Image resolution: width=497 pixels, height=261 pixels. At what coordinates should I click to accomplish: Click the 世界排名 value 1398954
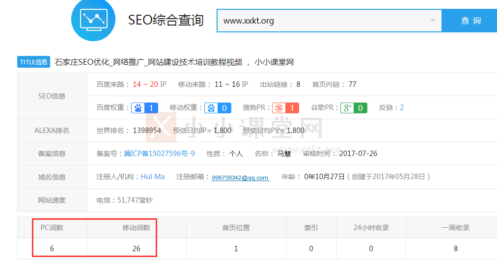click(x=147, y=130)
